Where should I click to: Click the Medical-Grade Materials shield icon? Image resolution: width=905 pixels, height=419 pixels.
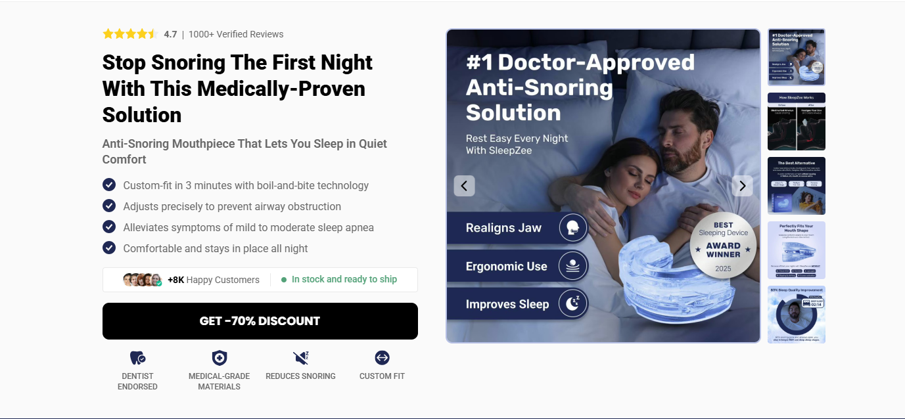tap(219, 358)
